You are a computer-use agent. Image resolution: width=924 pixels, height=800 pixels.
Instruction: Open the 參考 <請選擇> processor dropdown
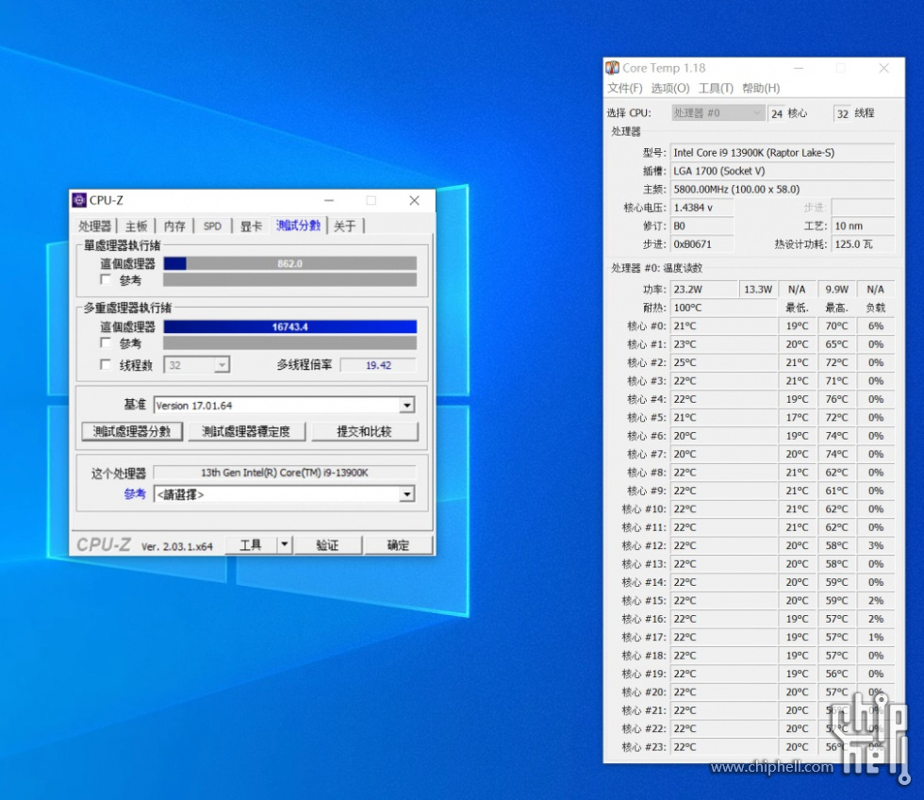click(x=406, y=494)
